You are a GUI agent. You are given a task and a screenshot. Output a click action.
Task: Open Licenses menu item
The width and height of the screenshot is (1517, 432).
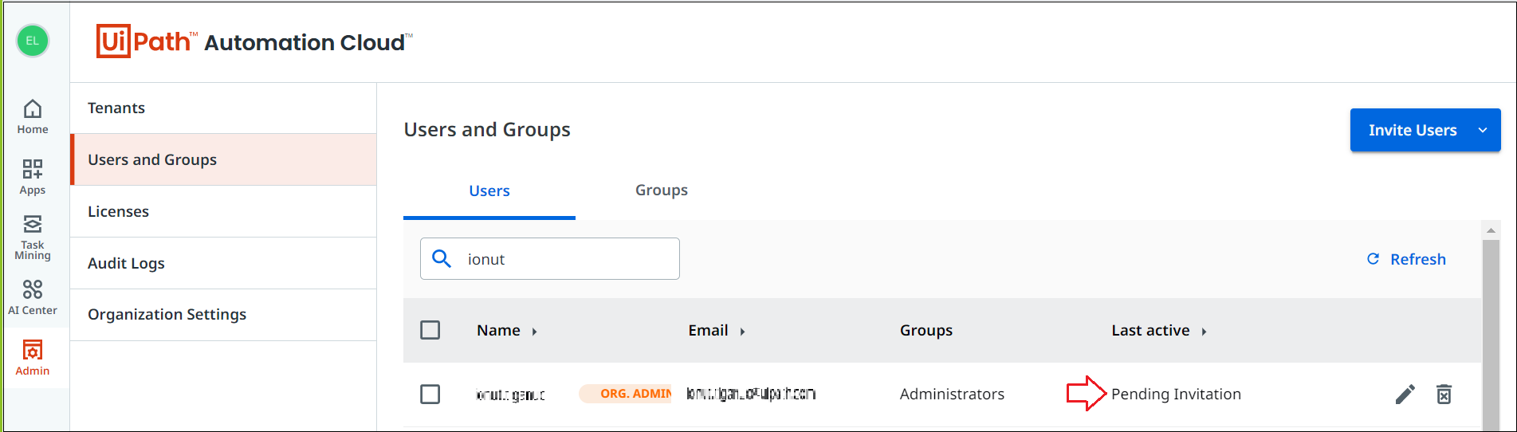[223, 211]
